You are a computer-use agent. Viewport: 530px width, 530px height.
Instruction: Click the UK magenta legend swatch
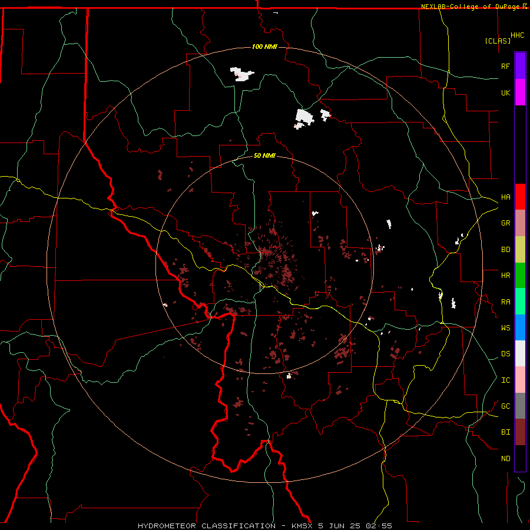tap(520, 92)
